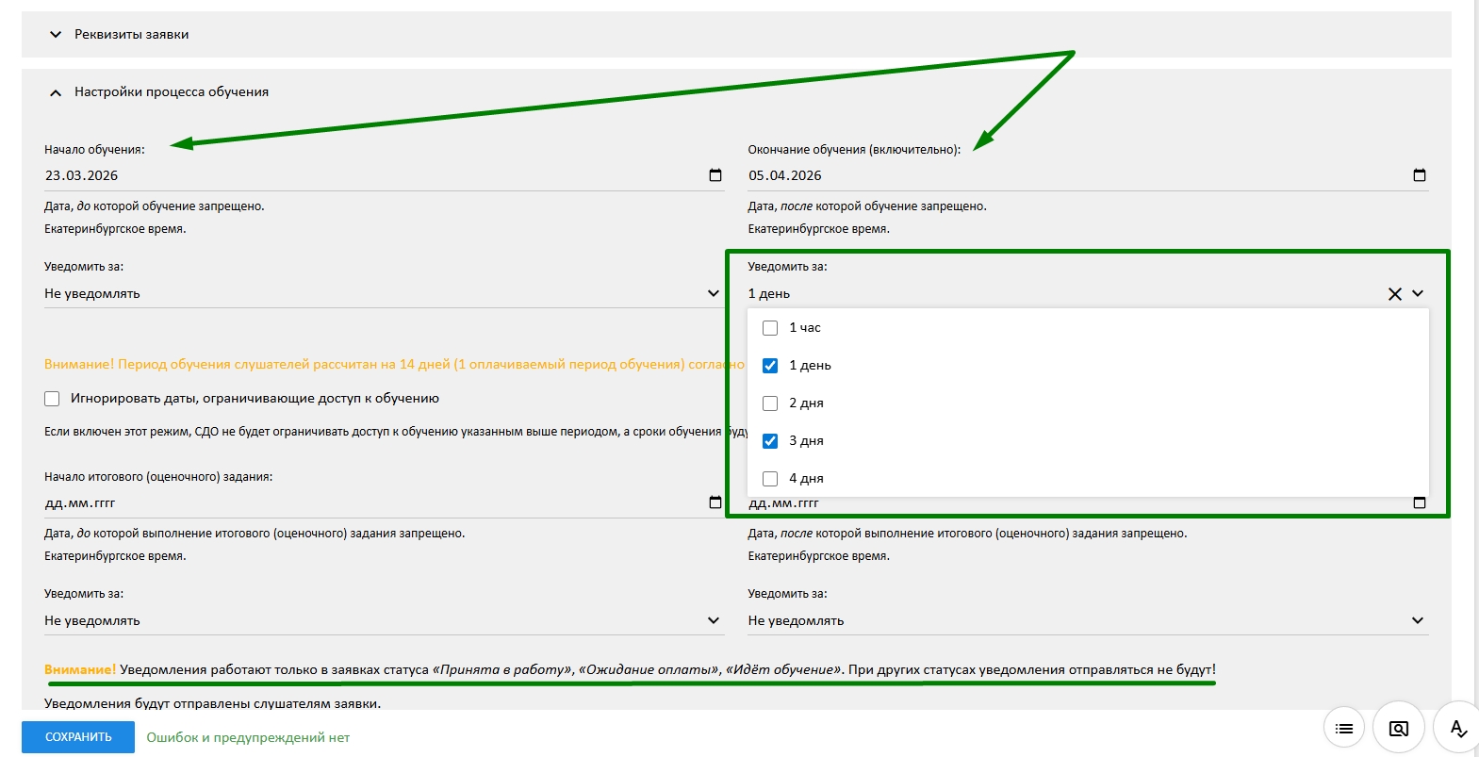Click the page search preview icon
The image size is (1479, 757).
[x=1398, y=729]
